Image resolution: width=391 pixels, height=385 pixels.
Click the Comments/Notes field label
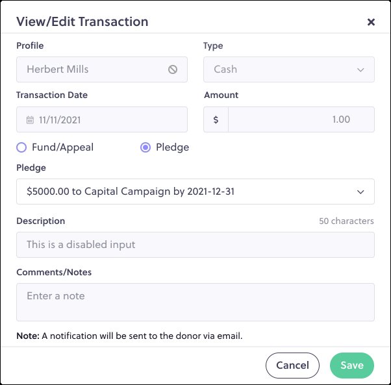(x=54, y=272)
